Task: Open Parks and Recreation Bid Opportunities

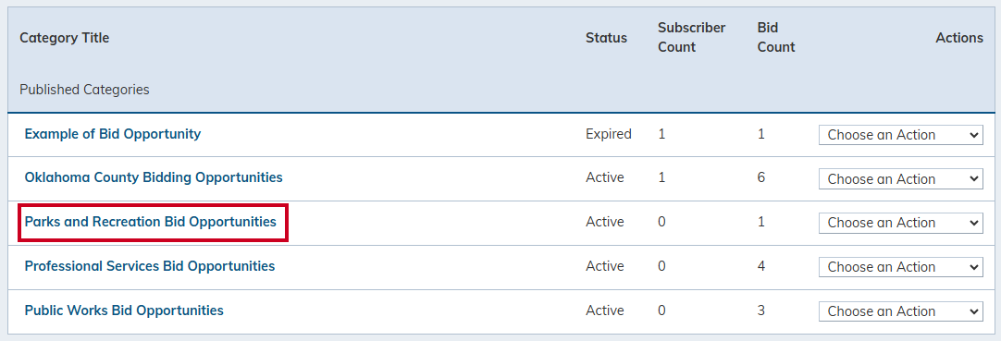Action: [150, 222]
